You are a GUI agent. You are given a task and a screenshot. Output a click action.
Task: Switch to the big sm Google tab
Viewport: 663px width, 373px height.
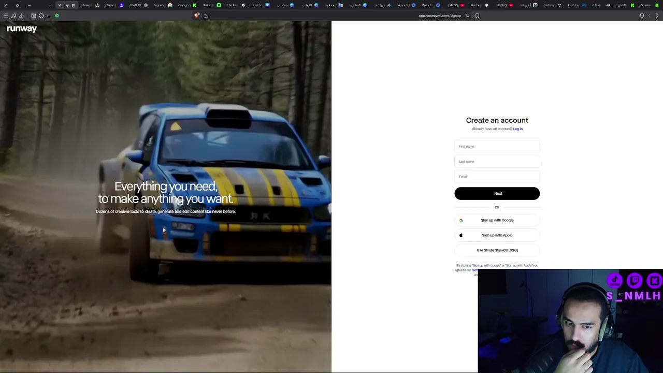click(x=163, y=5)
